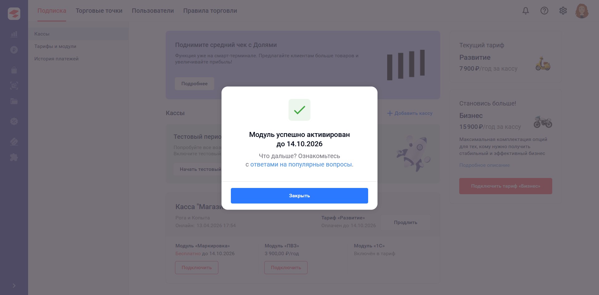
Task: Open История платежей in the side menu
Action: pos(56,59)
